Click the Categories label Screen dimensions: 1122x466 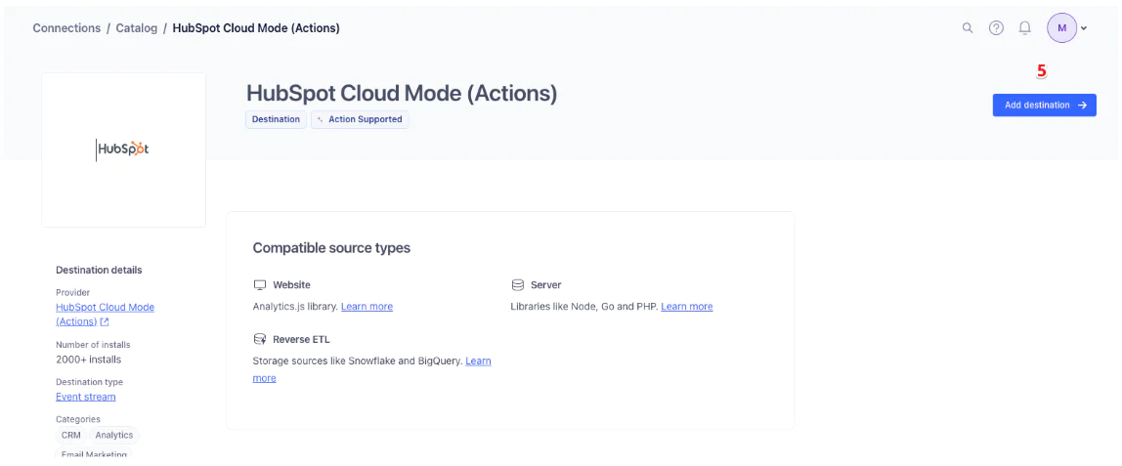click(x=78, y=419)
